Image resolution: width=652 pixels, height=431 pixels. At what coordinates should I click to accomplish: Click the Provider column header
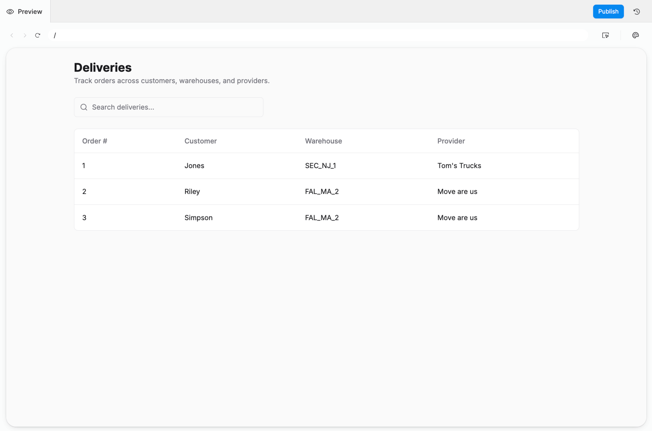click(x=451, y=141)
